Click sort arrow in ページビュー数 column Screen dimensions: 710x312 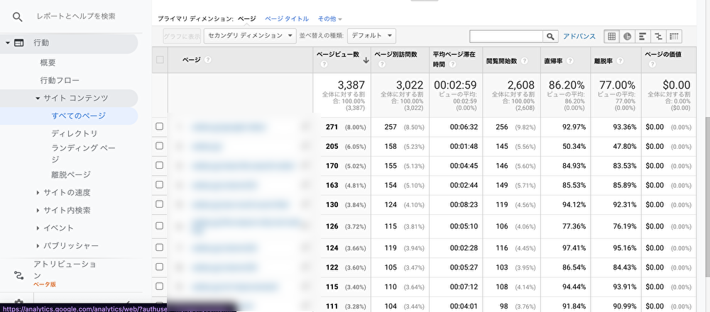click(366, 60)
